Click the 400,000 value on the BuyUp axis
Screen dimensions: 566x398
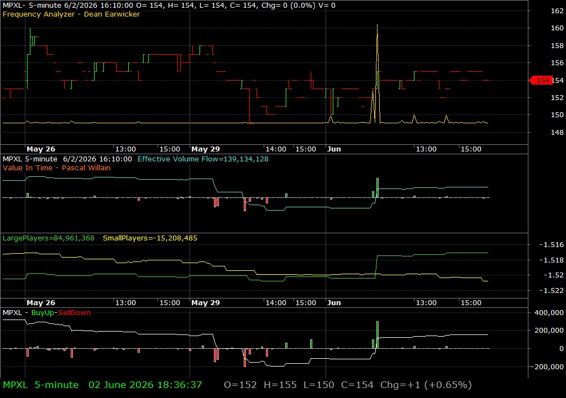coord(549,312)
